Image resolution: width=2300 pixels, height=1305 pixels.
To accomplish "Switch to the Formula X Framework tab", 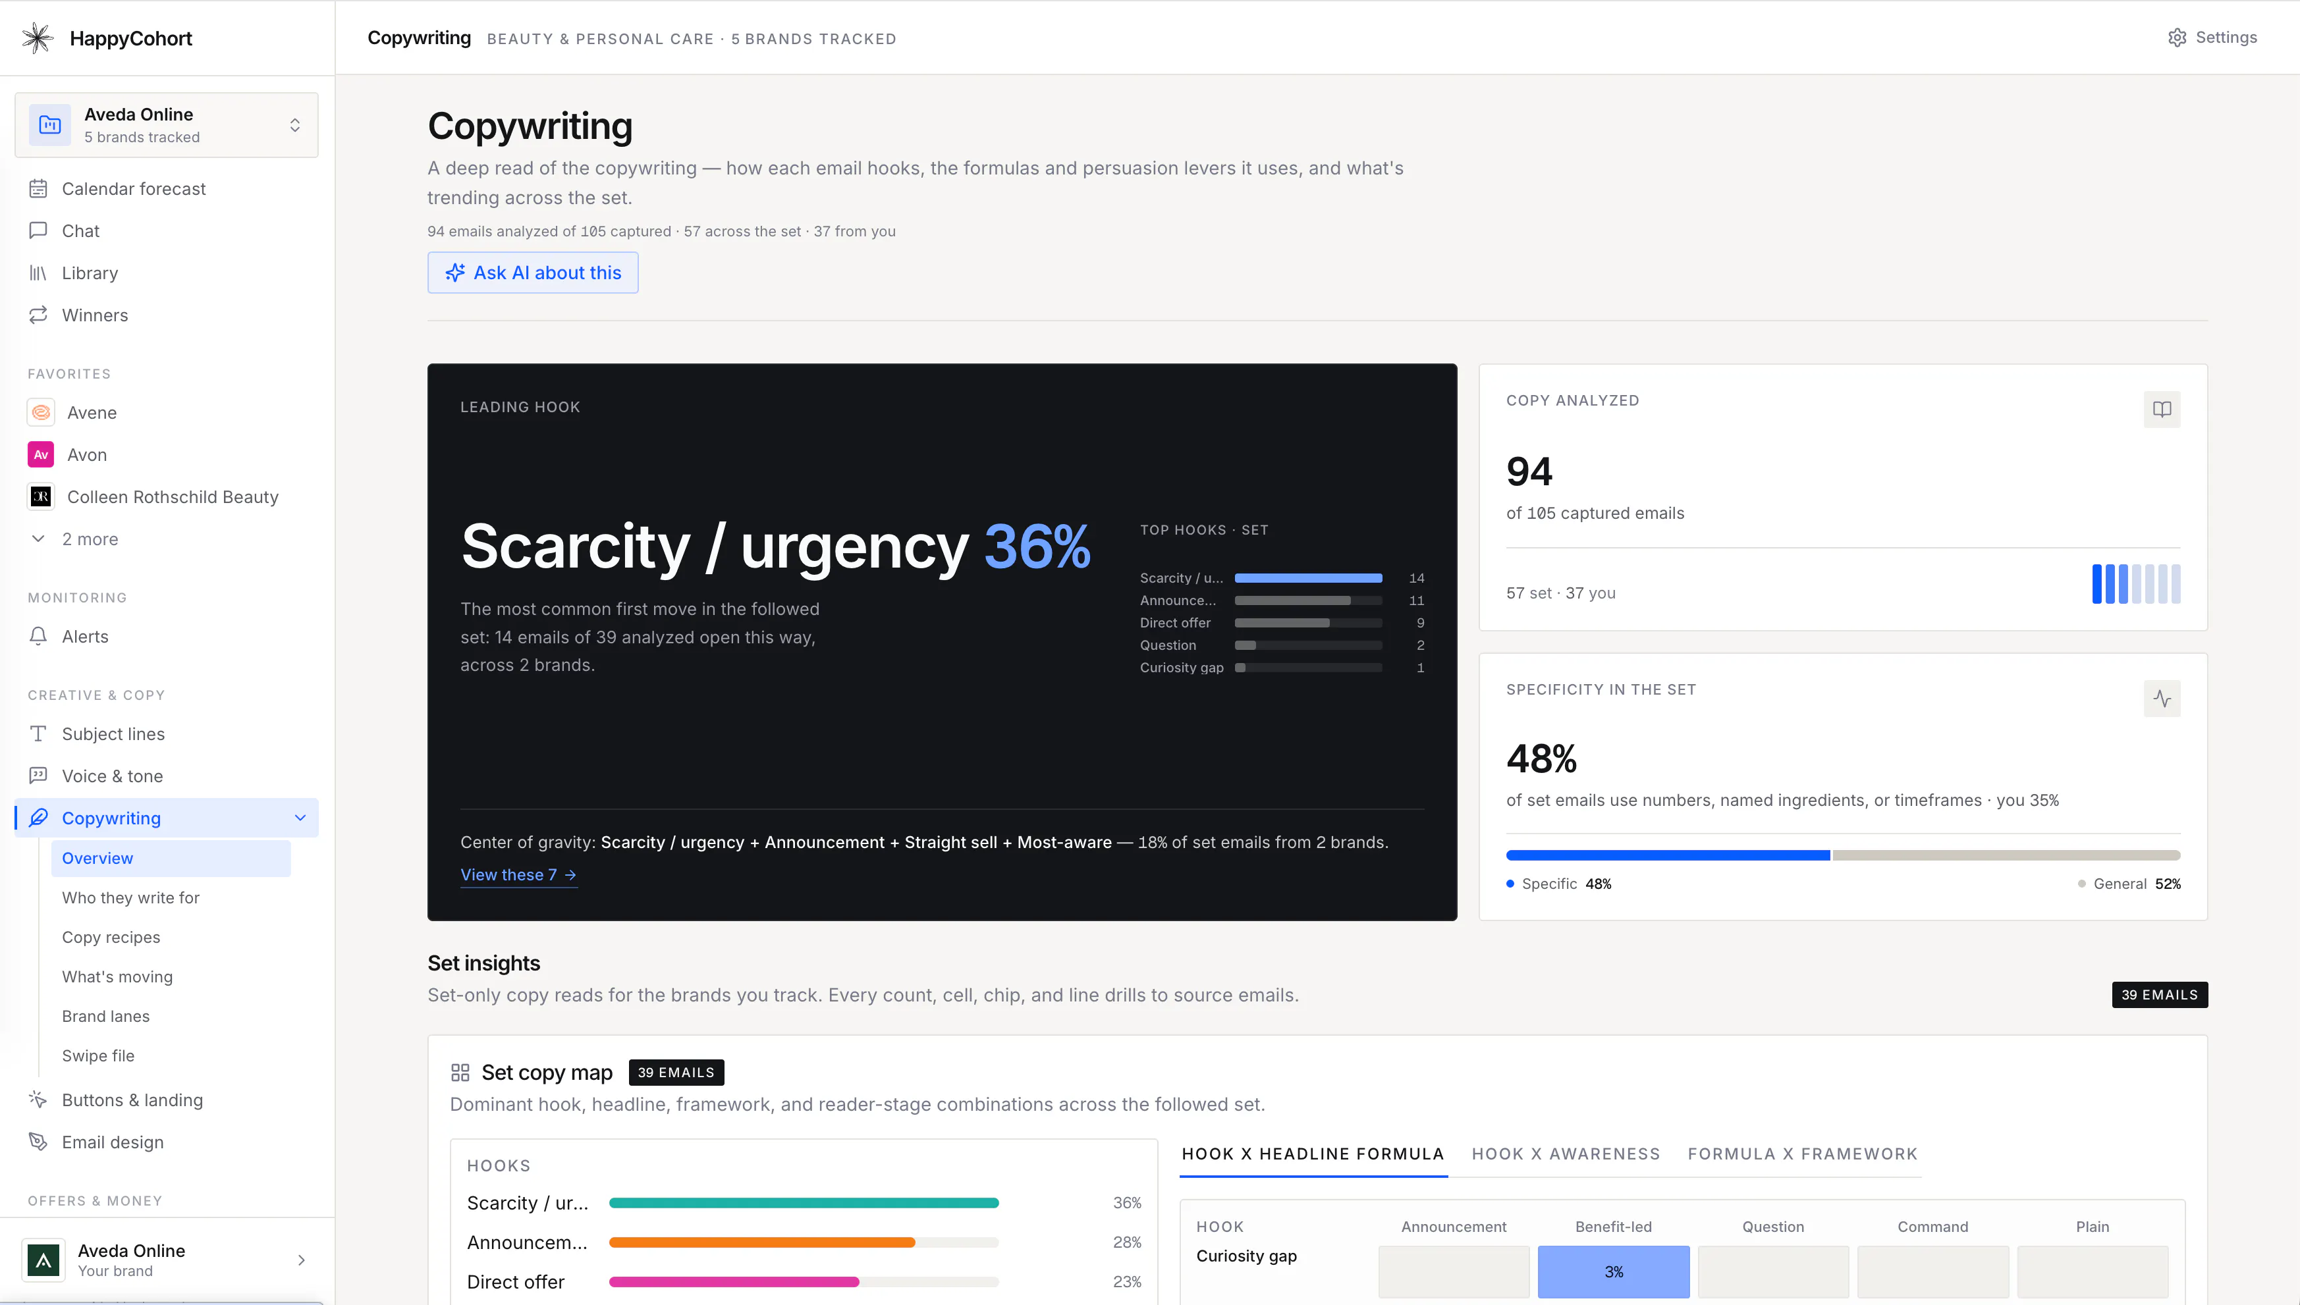I will [x=1803, y=1154].
